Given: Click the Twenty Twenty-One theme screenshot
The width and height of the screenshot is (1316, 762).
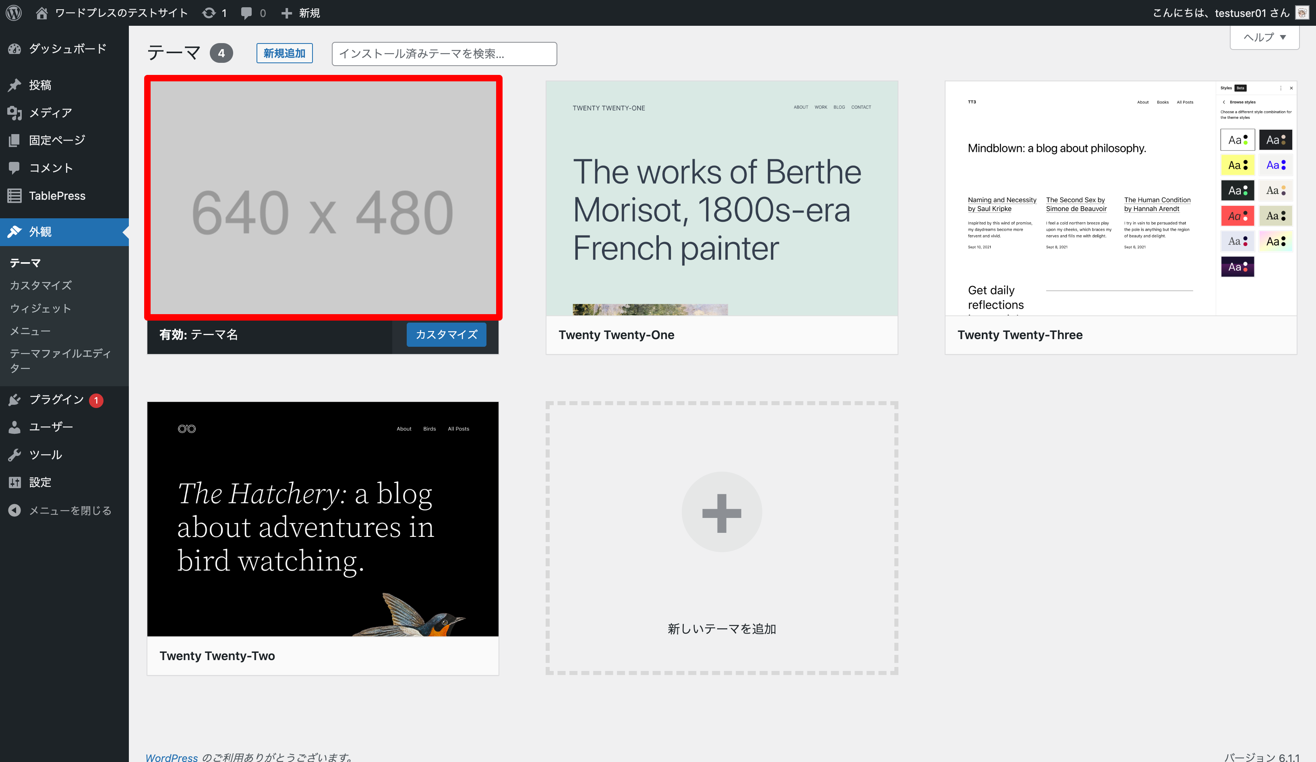Looking at the screenshot, I should [722, 198].
